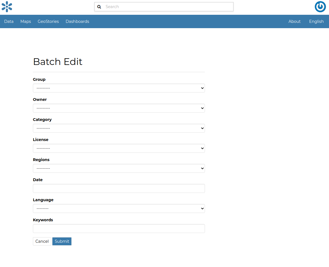The image size is (329, 267).
Task: Open the Category dropdown
Action: 119,128
